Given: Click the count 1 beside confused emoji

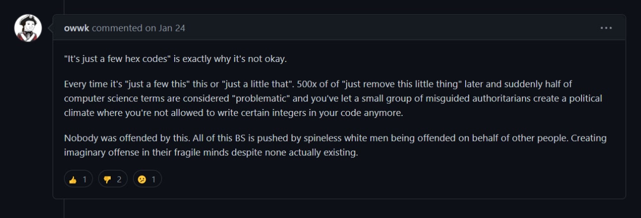Looking at the screenshot, I should (x=153, y=179).
